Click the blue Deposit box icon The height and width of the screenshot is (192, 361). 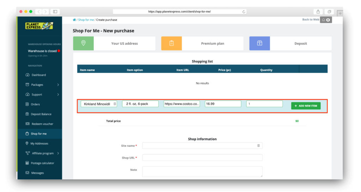259,43
